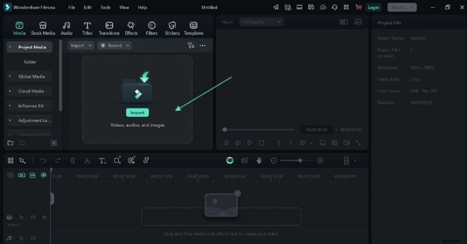Click the send feedback paper plane icon
Viewport: 467px width, 244px height.
tap(276, 8)
